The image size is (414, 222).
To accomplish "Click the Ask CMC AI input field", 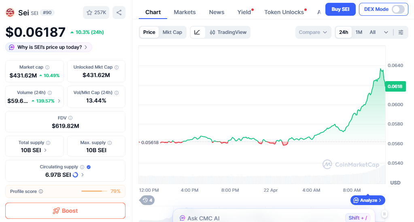I will [x=274, y=216].
